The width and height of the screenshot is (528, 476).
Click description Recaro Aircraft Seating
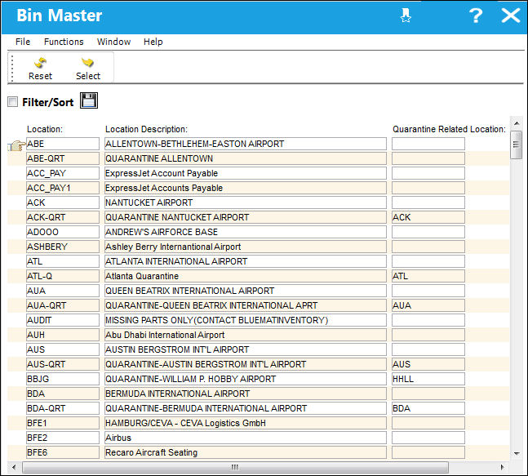tap(246, 452)
